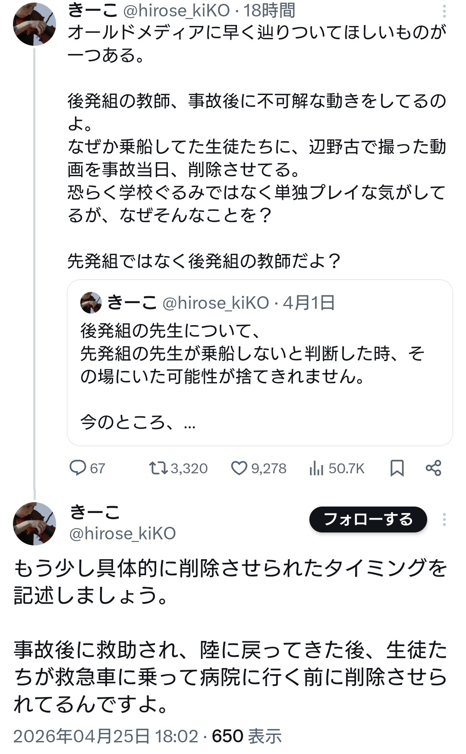Tap the 3,320 reposts count

click(x=189, y=469)
